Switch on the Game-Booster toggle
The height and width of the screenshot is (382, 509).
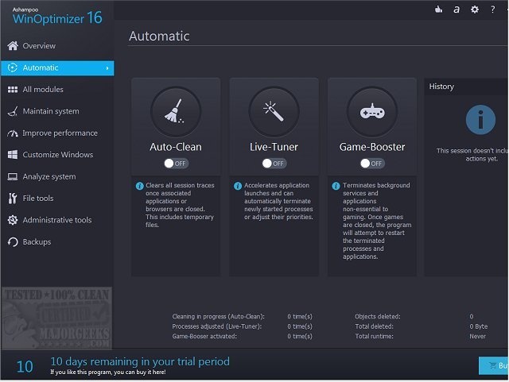point(372,164)
